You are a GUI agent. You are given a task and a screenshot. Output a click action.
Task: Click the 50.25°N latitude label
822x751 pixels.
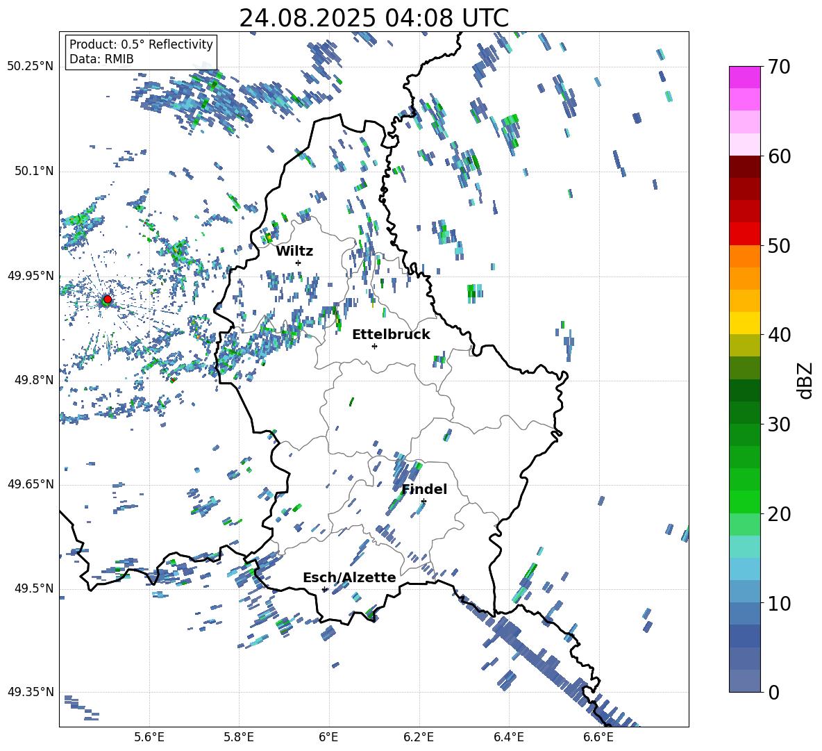(31, 67)
